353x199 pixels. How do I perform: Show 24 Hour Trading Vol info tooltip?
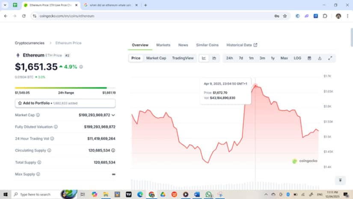(x=52, y=139)
